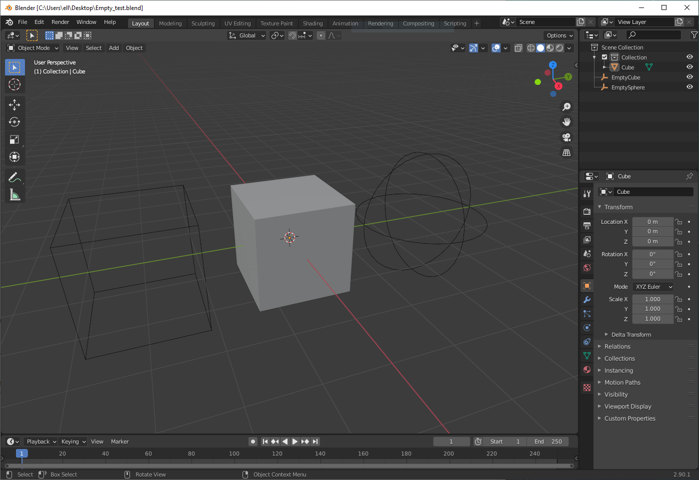The height and width of the screenshot is (480, 699).
Task: Open the XYZ Euler rotation mode dropdown
Action: pos(652,286)
